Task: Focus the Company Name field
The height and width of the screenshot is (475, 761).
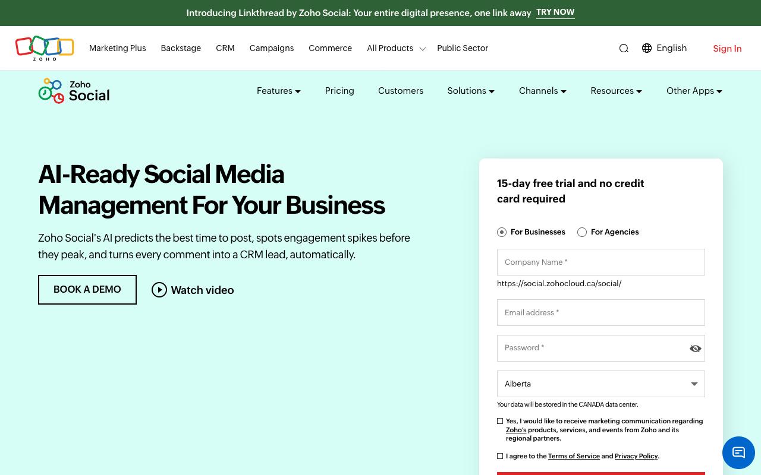Action: tap(601, 262)
